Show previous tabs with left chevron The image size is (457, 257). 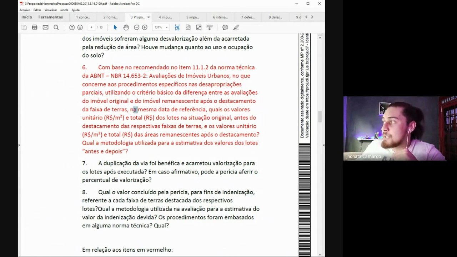point(306,17)
